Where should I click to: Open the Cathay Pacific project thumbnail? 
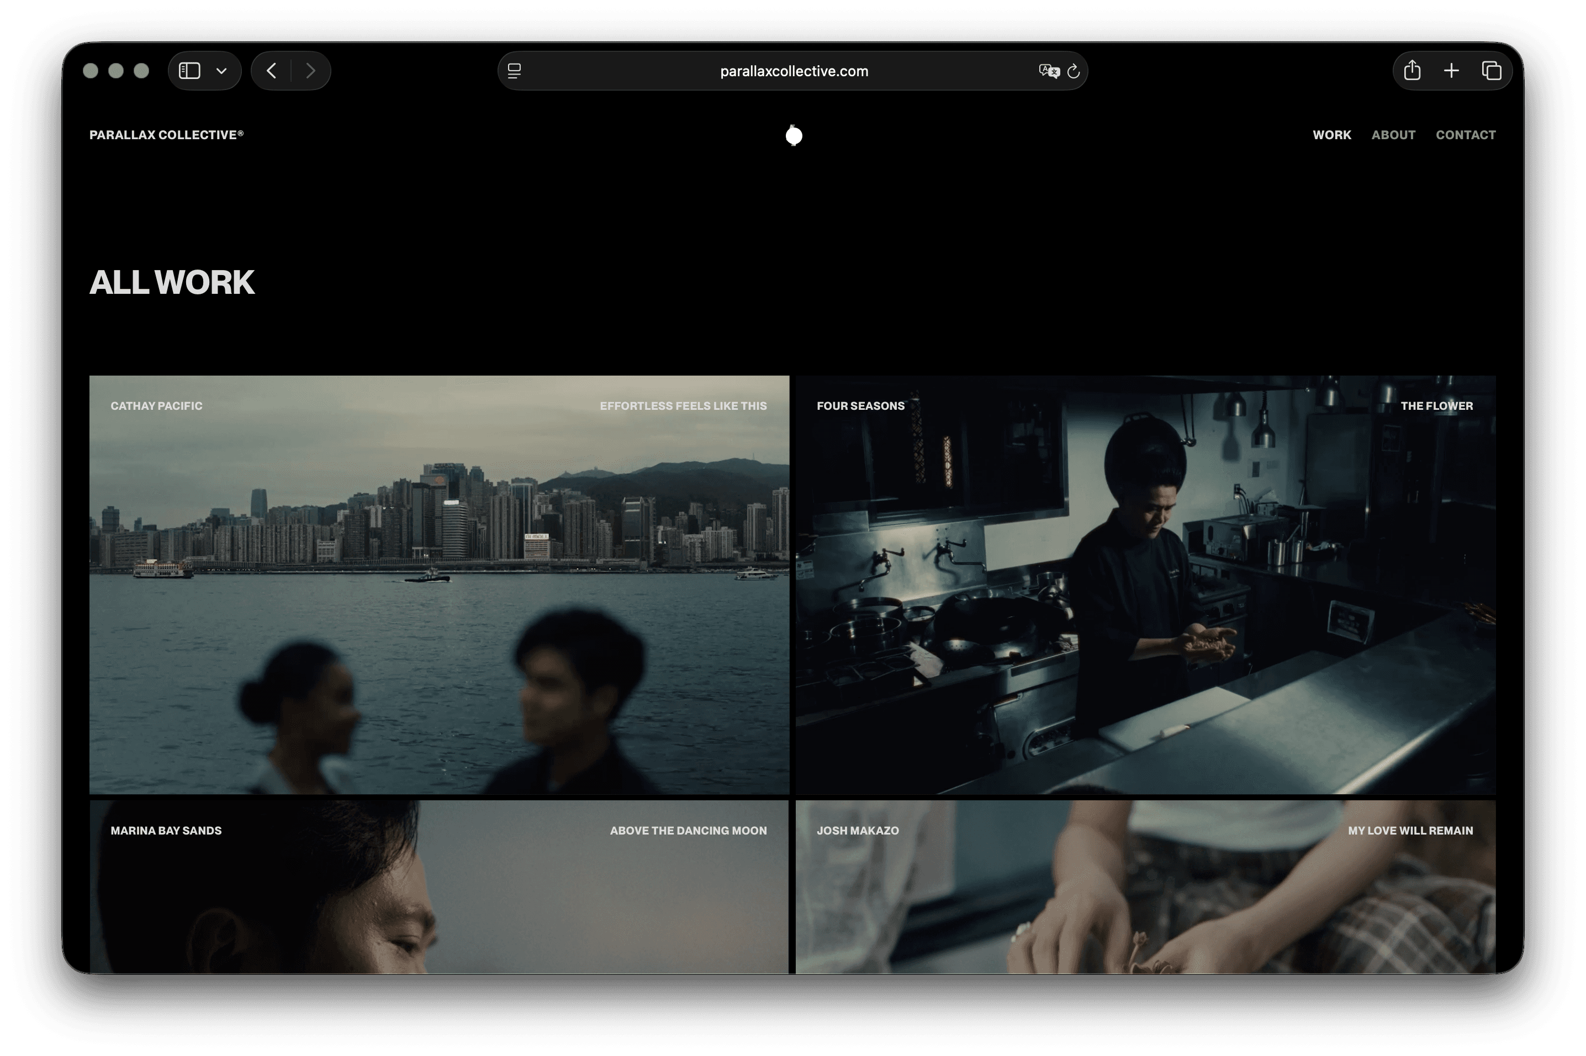pos(439,584)
